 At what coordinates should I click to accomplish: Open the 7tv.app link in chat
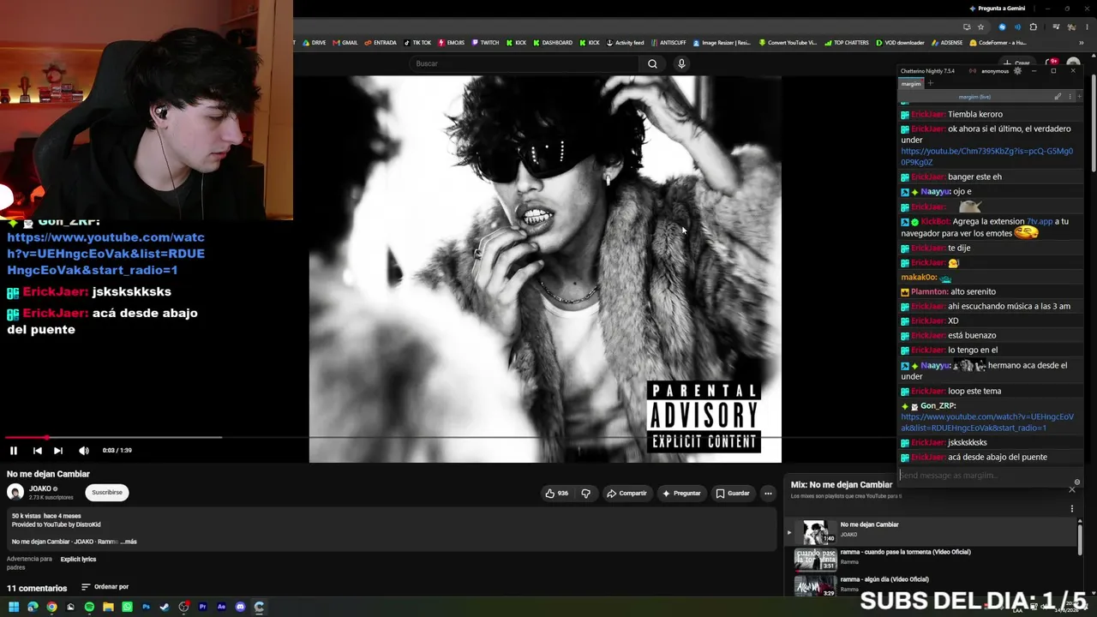coord(1040,222)
